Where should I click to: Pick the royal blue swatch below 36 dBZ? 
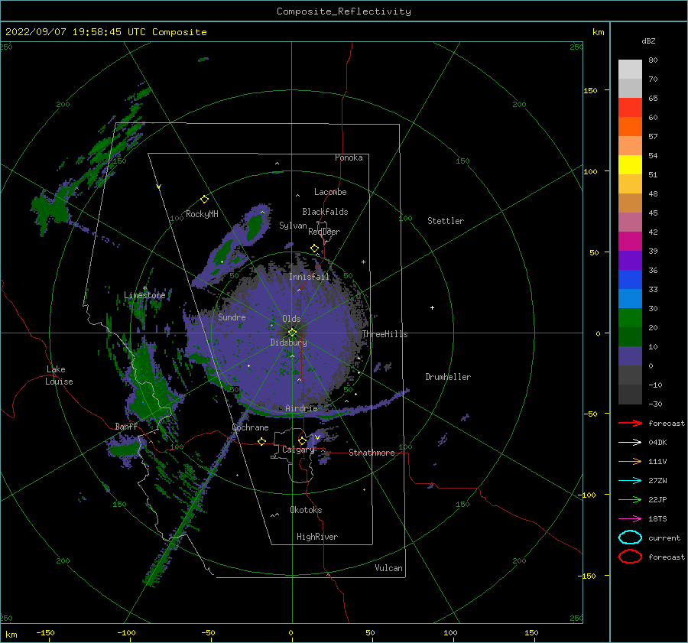pyautogui.click(x=630, y=279)
